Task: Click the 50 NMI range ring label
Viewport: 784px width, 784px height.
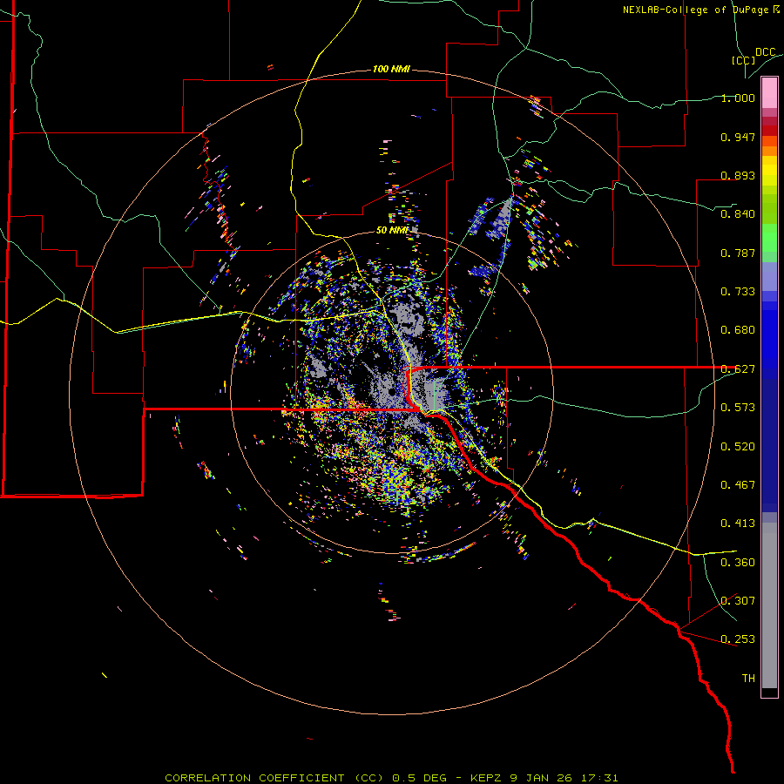Action: click(392, 230)
